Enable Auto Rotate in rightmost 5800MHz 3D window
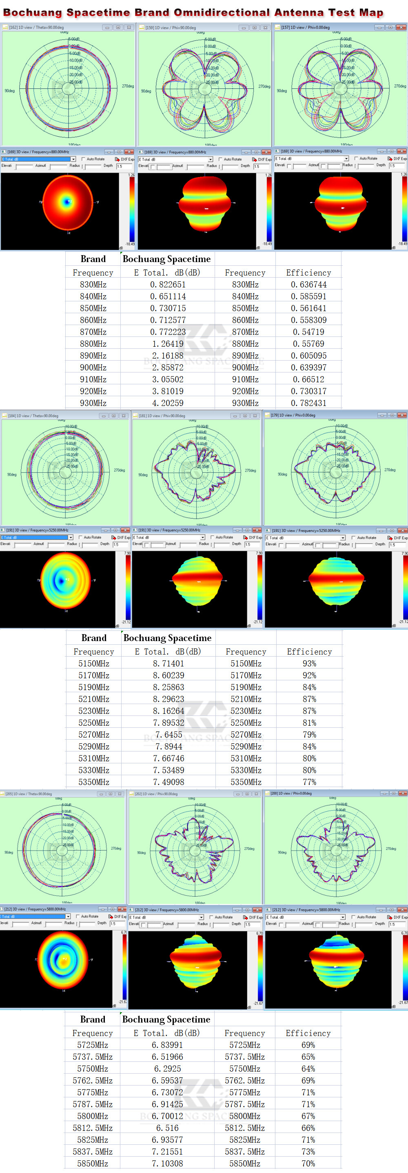Viewport: 408px width, 1173px height. [353, 917]
